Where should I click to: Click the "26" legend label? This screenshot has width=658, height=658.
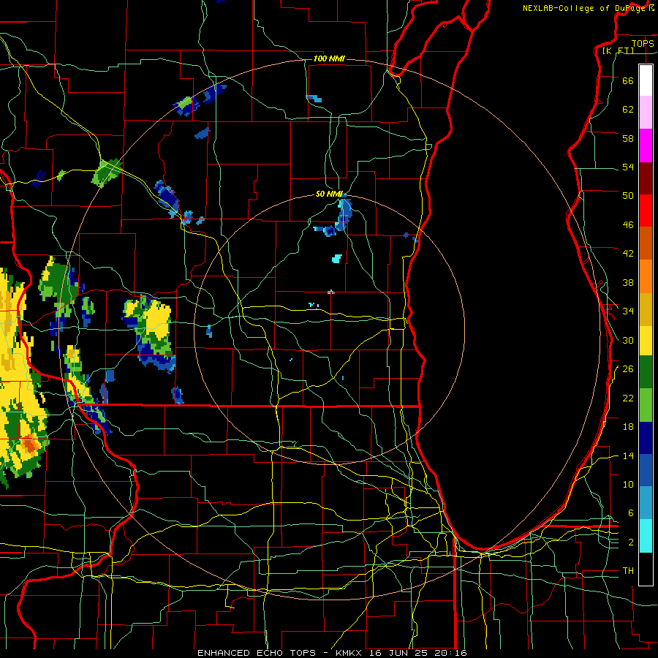[x=628, y=369]
